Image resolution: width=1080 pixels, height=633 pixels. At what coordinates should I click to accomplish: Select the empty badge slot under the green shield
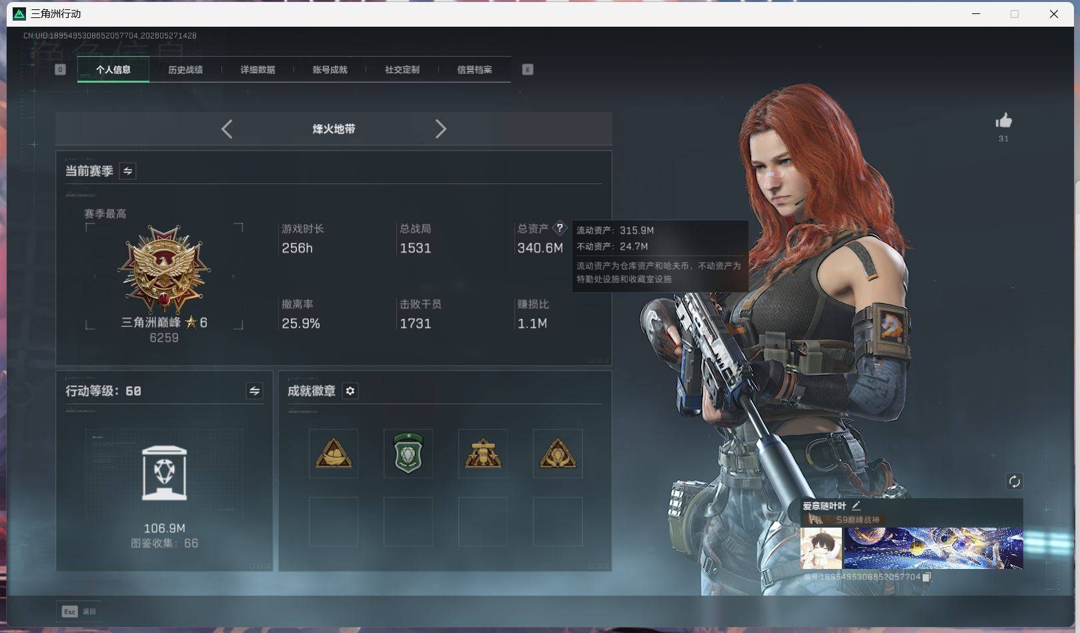click(x=408, y=522)
